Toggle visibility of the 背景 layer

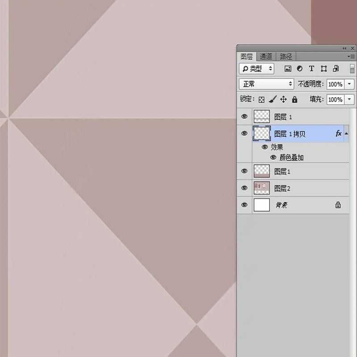244,205
